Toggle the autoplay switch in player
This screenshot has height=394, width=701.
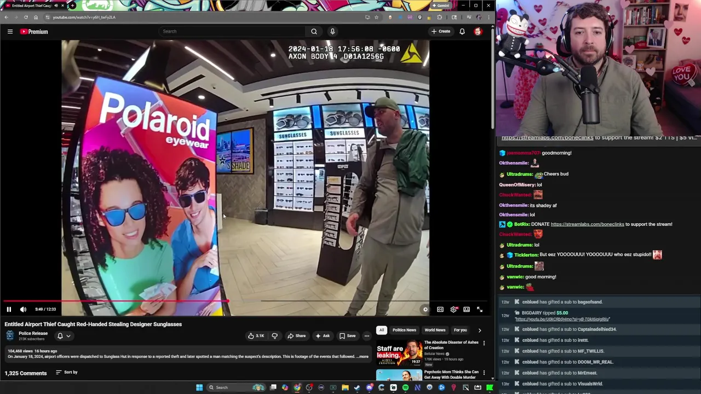tap(425, 310)
